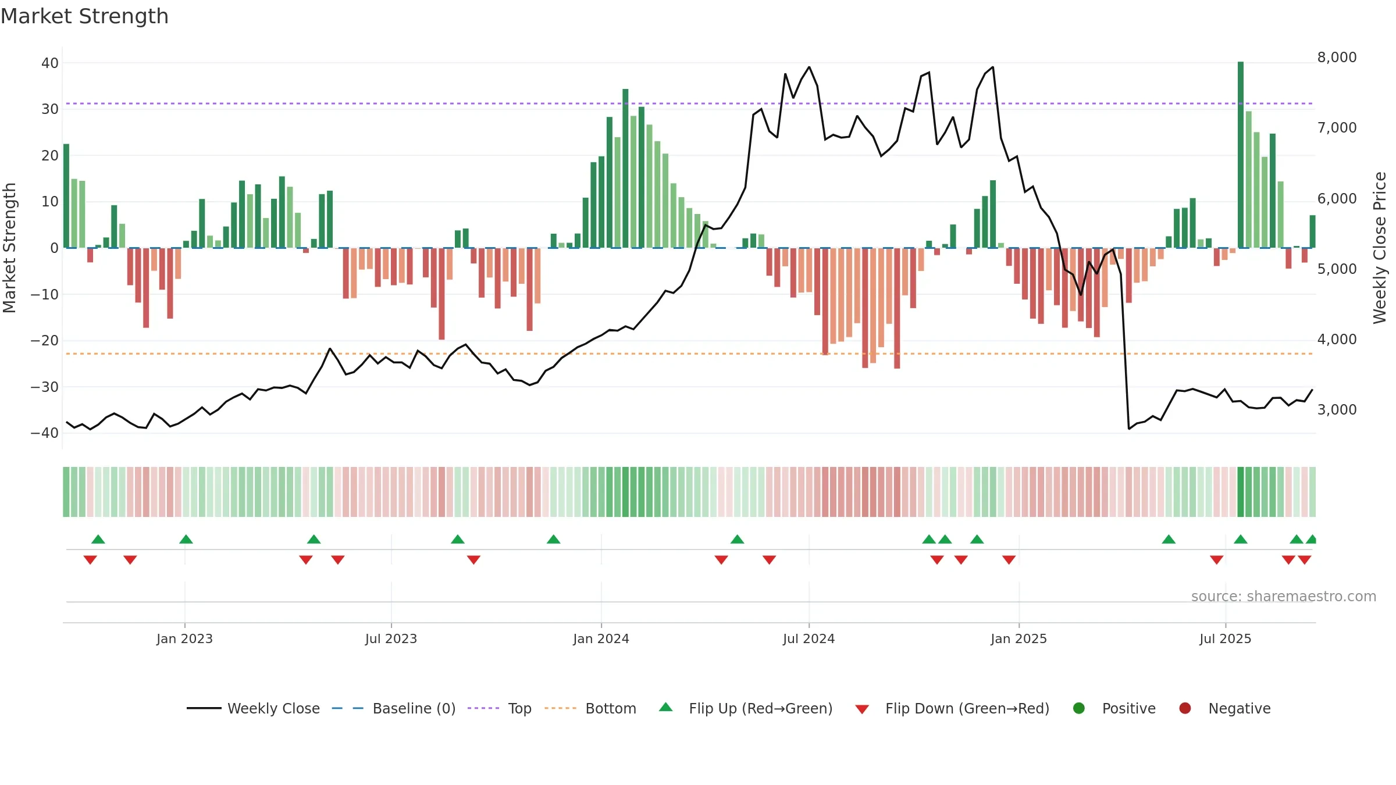Click the Market Strength chart title
Image resolution: width=1396 pixels, height=785 pixels.
click(x=84, y=16)
